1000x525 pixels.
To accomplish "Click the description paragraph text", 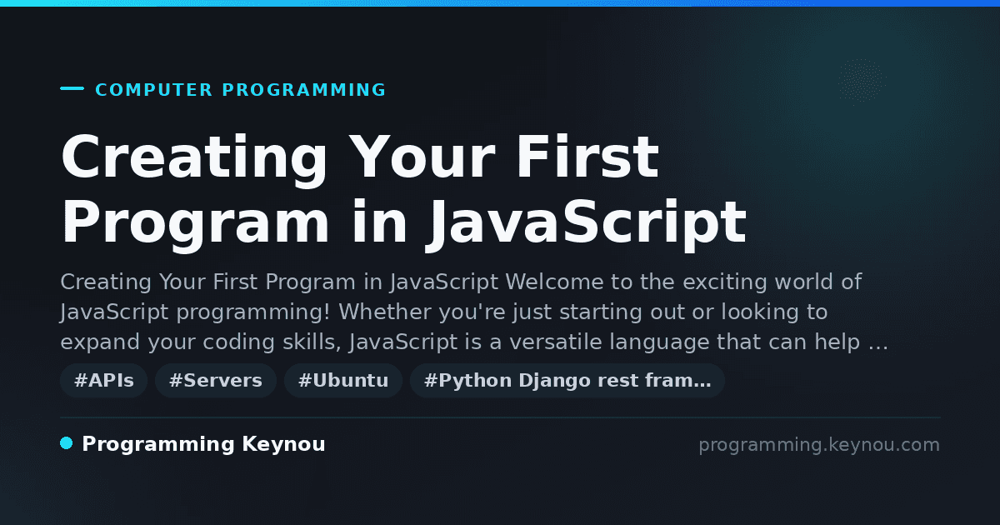I will pyautogui.click(x=474, y=312).
